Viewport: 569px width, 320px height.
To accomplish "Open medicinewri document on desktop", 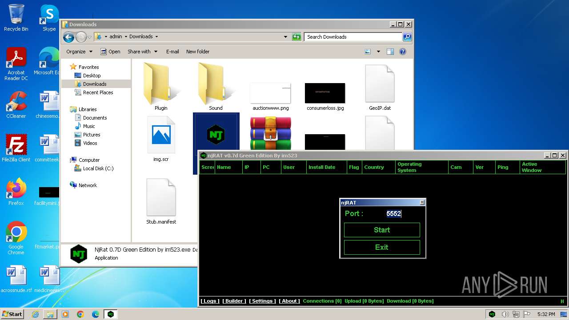I will 49,279.
